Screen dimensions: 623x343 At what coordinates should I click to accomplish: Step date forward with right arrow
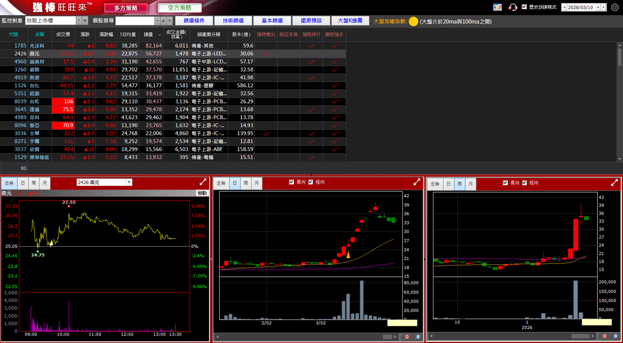(603, 7)
